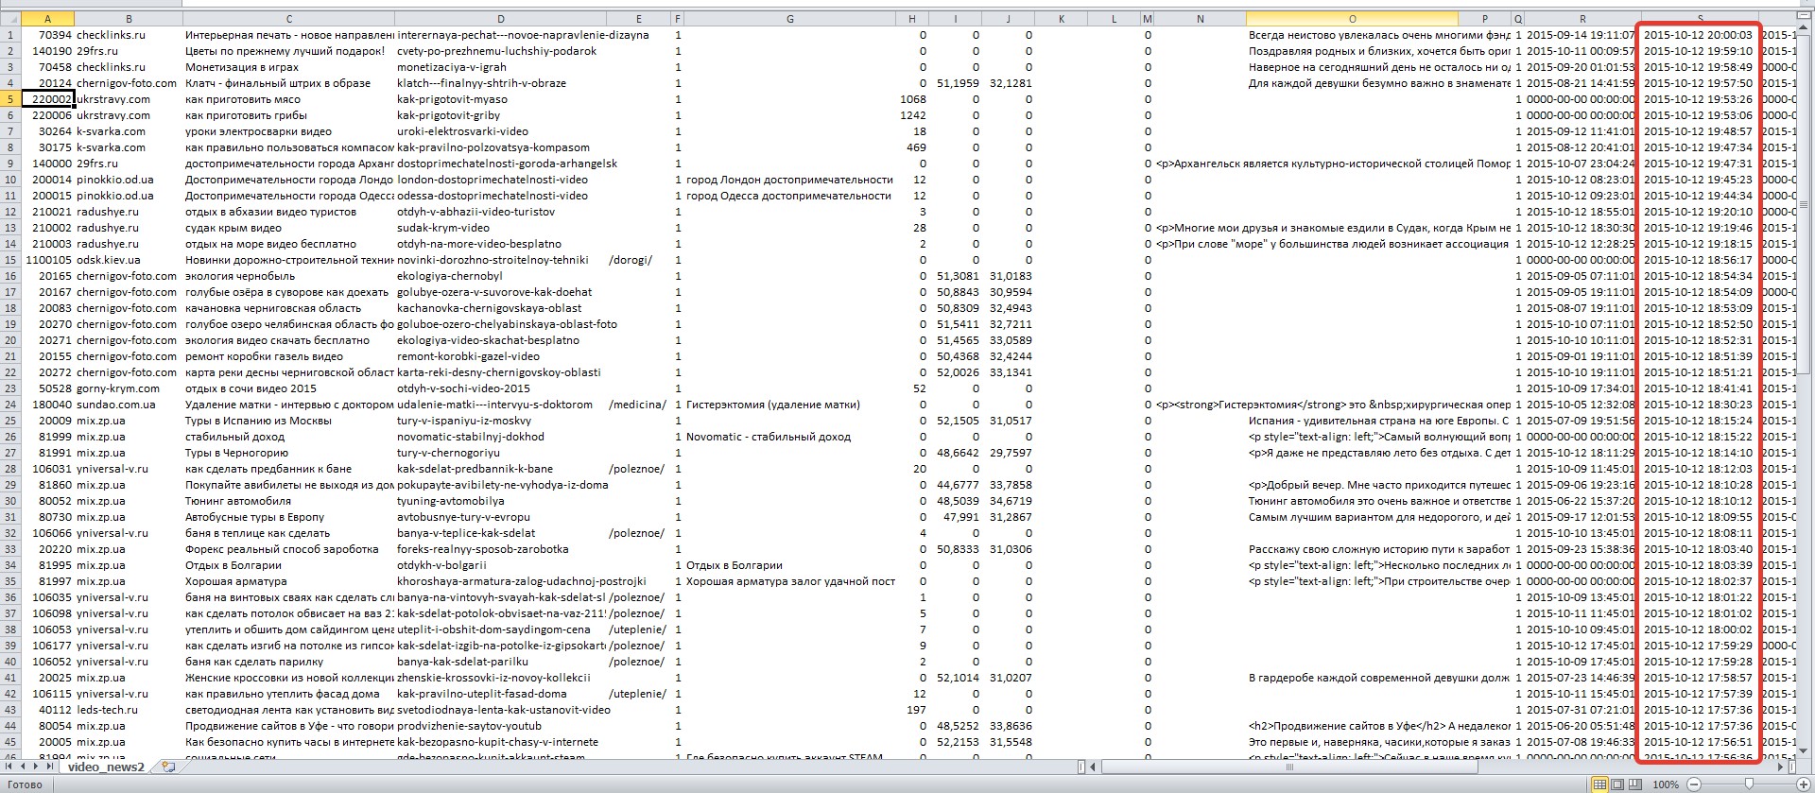Viewport: 1815px width, 793px height.
Task: Click cell 'tury-v-ispaniyu-iz-moskvy'
Action: [x=500, y=421]
